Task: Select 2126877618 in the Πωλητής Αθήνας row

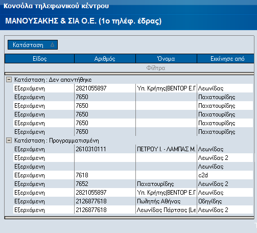Action: [105, 201]
